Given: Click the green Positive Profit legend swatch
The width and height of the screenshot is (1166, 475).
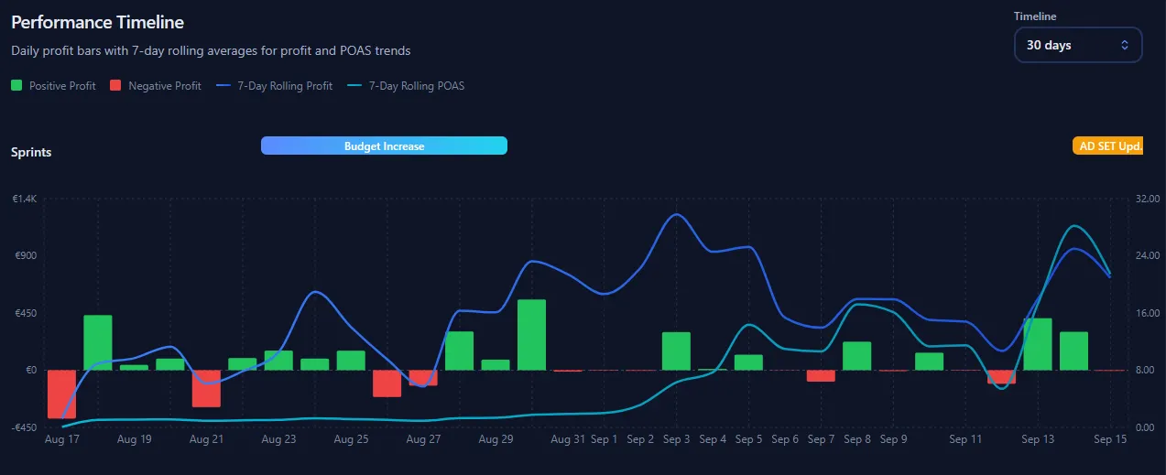Looking at the screenshot, I should [x=16, y=86].
